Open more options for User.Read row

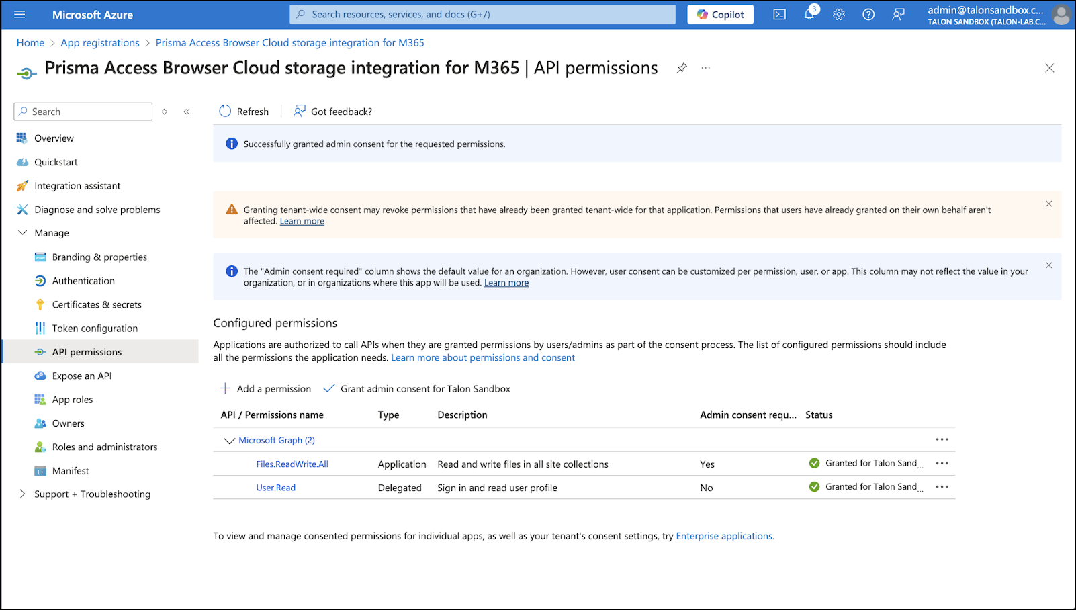pos(942,487)
